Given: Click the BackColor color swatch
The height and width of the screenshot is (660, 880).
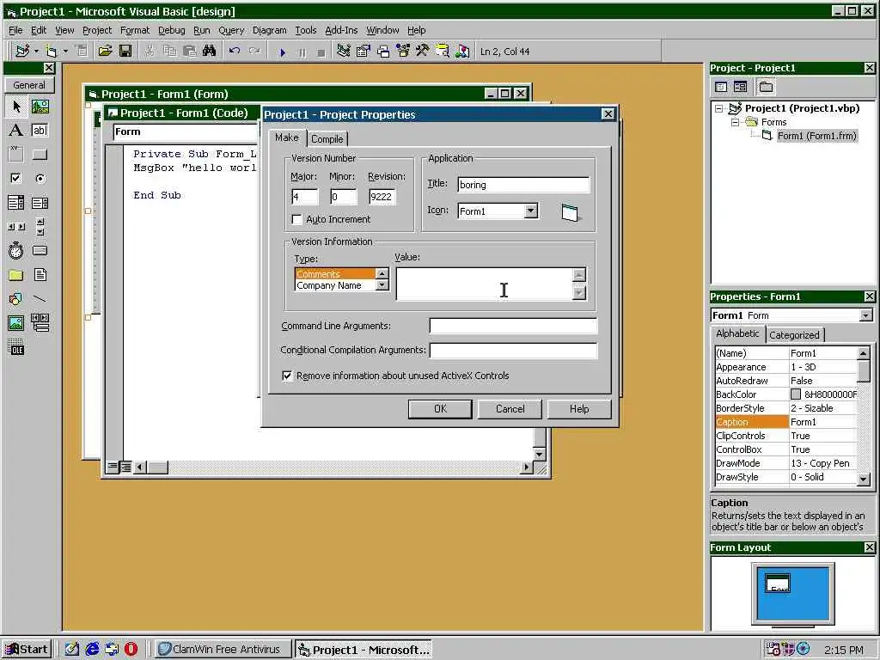Looking at the screenshot, I should click(x=796, y=394).
